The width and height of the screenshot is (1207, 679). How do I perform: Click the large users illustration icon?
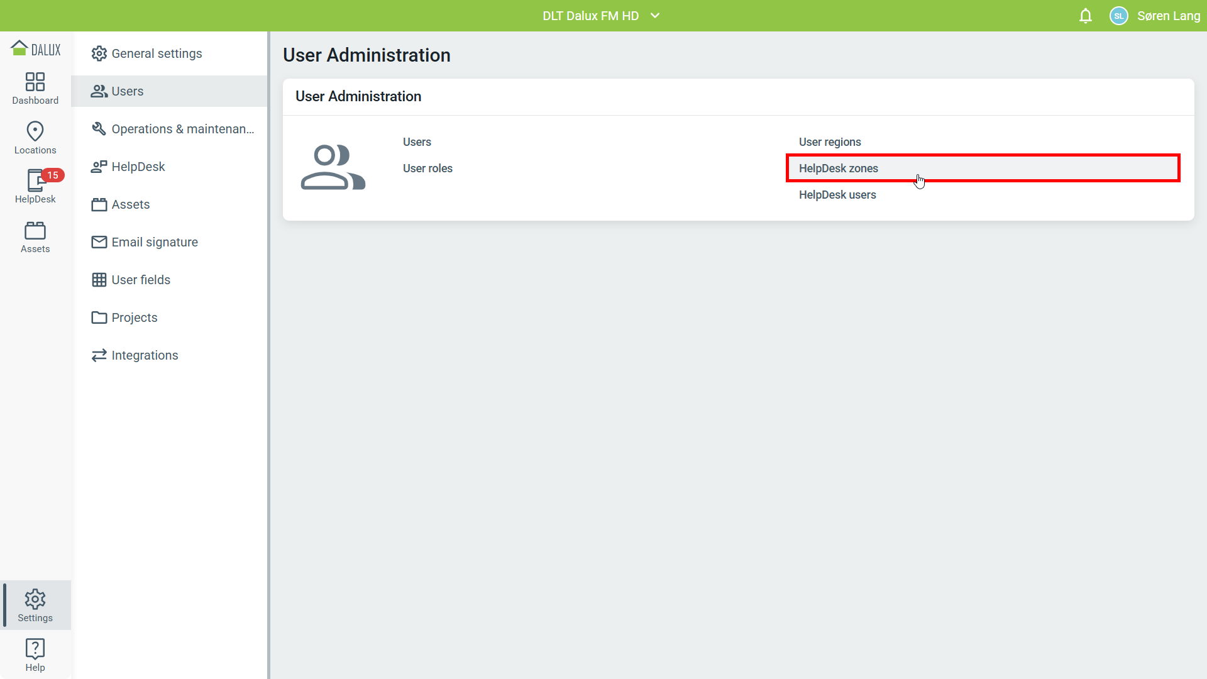point(333,167)
